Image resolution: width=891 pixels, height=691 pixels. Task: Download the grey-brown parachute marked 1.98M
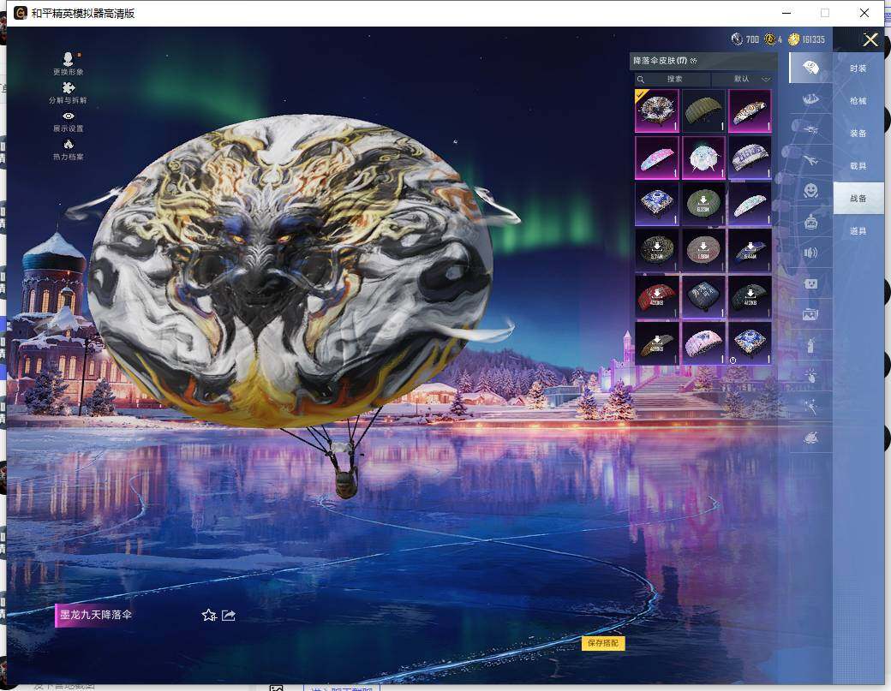tap(703, 250)
